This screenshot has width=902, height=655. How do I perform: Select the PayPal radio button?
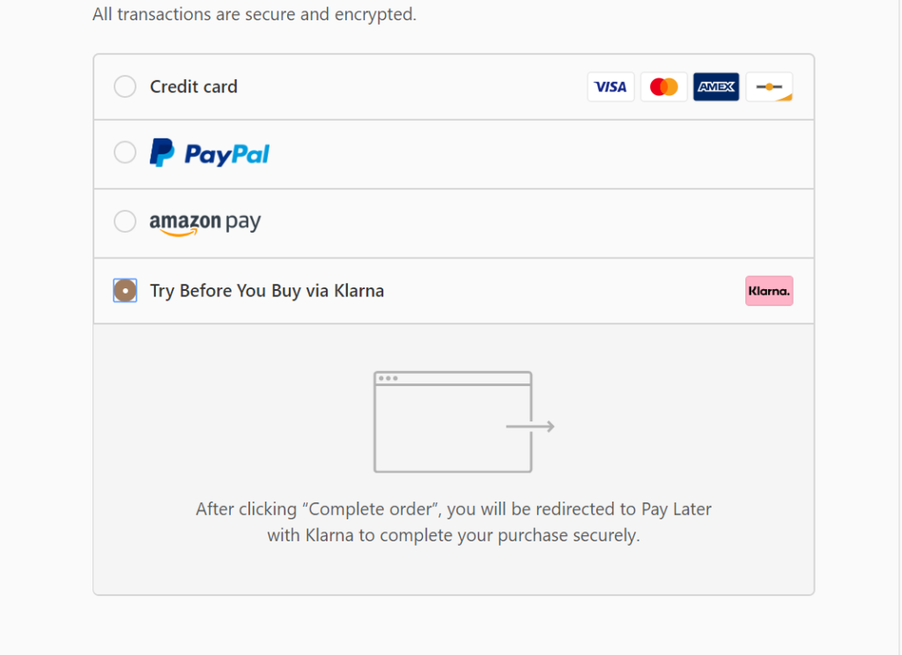point(125,153)
